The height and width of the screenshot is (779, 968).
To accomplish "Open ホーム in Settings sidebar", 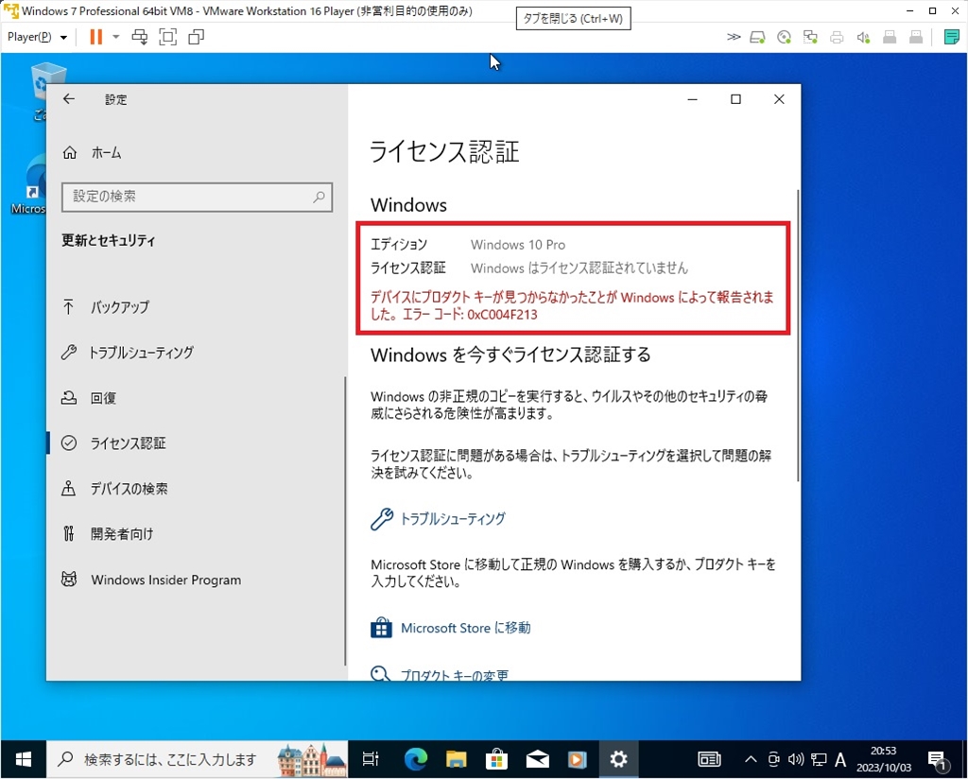I will [x=92, y=153].
